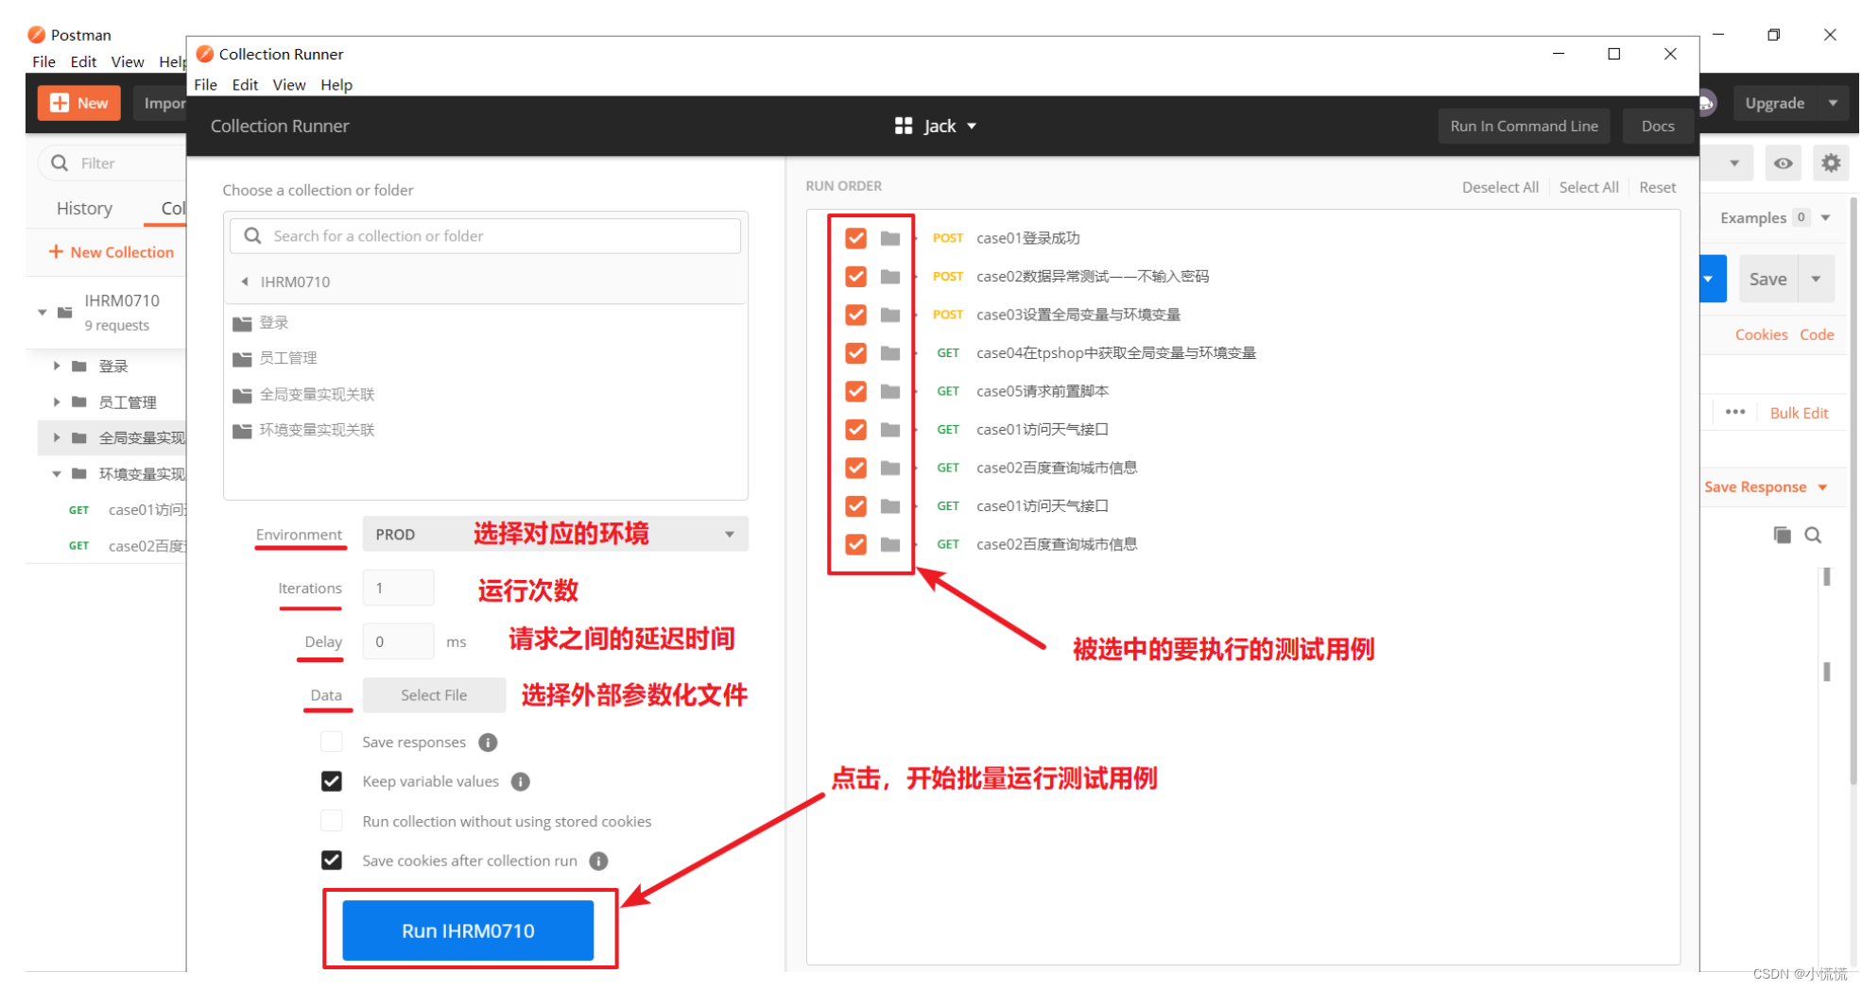Screen dimensions: 1862x990
Task: Click the copy response icon in Postman
Action: pyautogui.click(x=1782, y=535)
